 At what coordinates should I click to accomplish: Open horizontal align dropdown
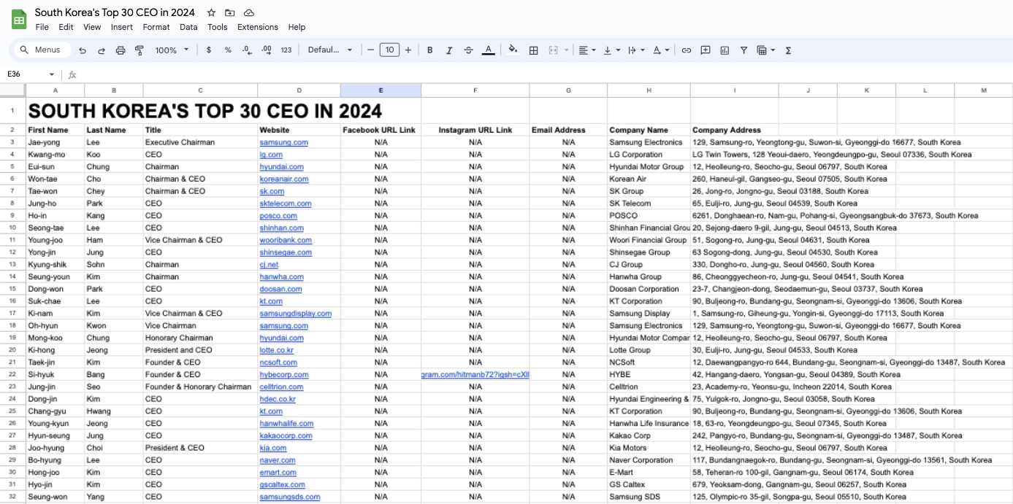[x=587, y=50]
